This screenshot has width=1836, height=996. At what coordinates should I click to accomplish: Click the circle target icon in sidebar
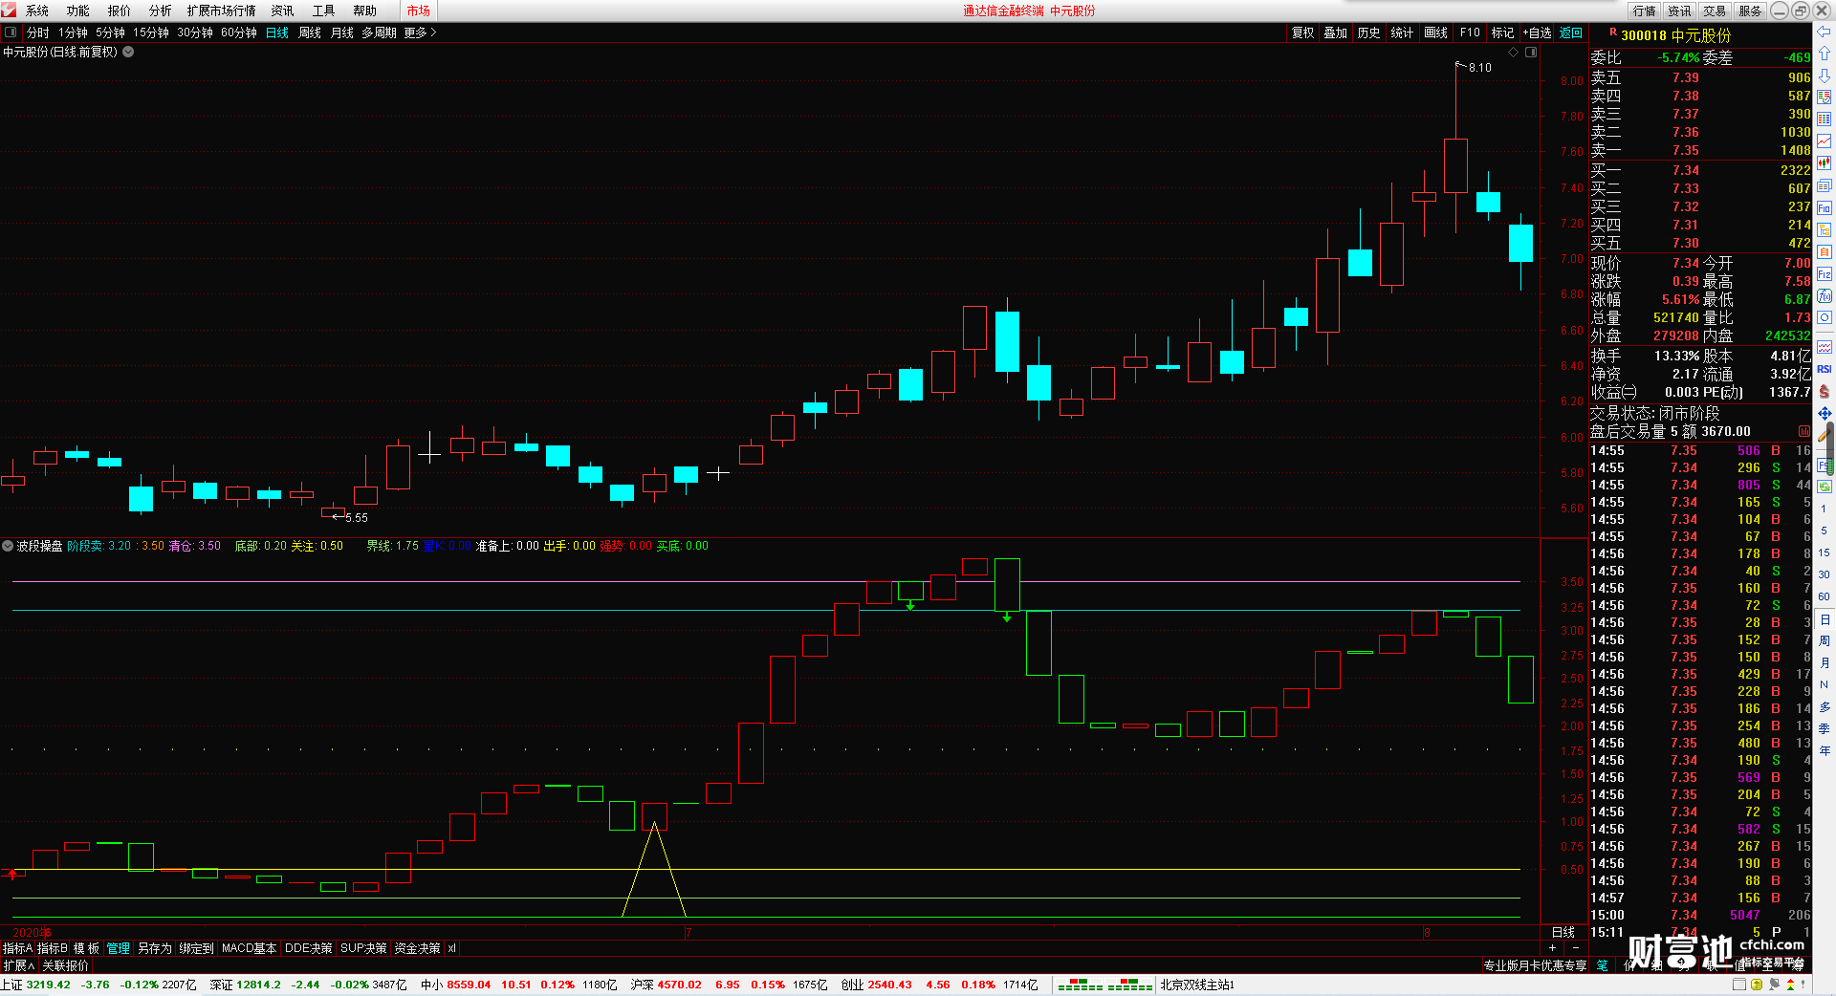[1825, 317]
